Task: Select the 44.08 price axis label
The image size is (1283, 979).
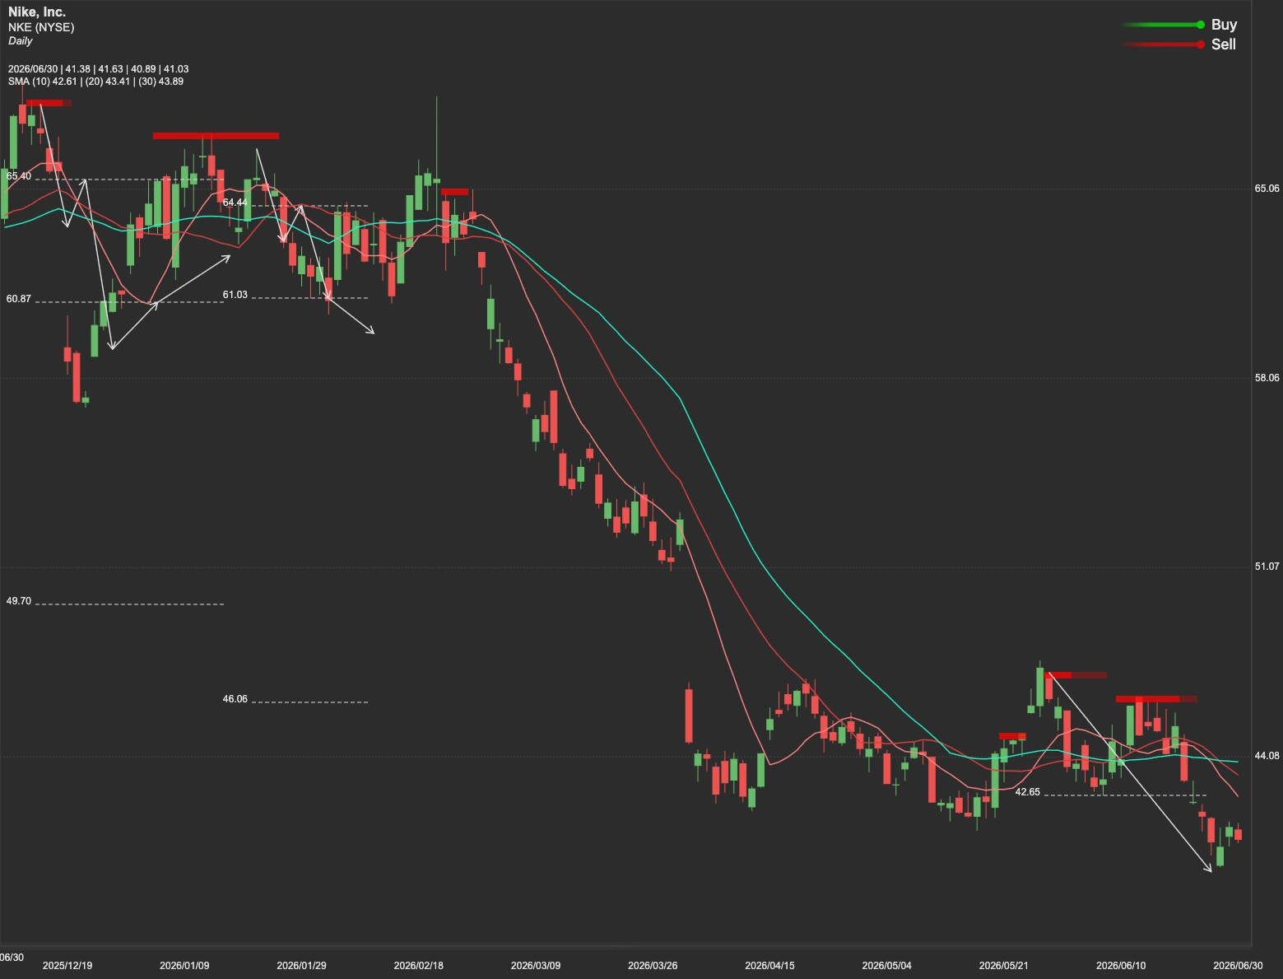Action: (x=1267, y=756)
